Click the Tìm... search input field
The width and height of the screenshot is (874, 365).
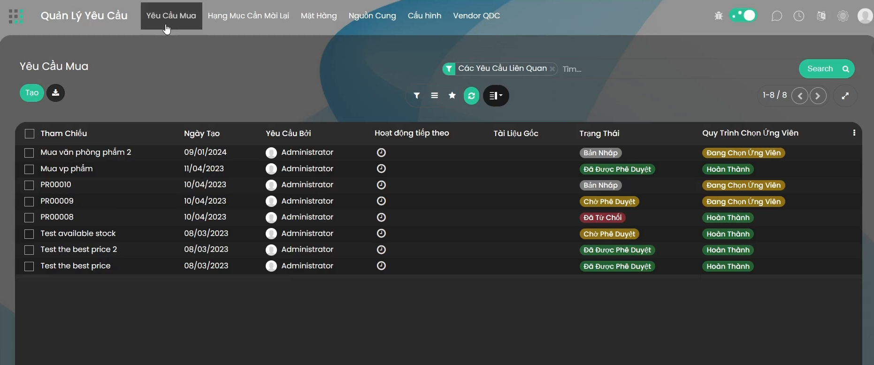tap(677, 69)
